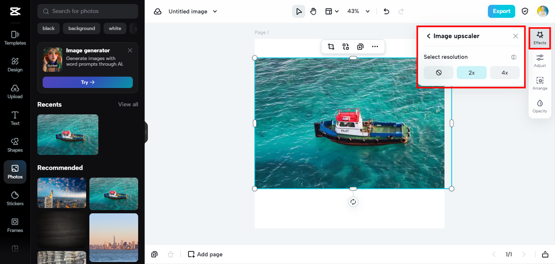Screen dimensions: 555x264
Task: Open the Arrange panel
Action: pyautogui.click(x=540, y=83)
